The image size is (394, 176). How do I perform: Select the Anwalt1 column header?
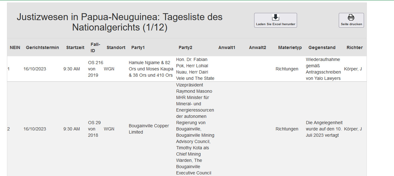pyautogui.click(x=227, y=47)
